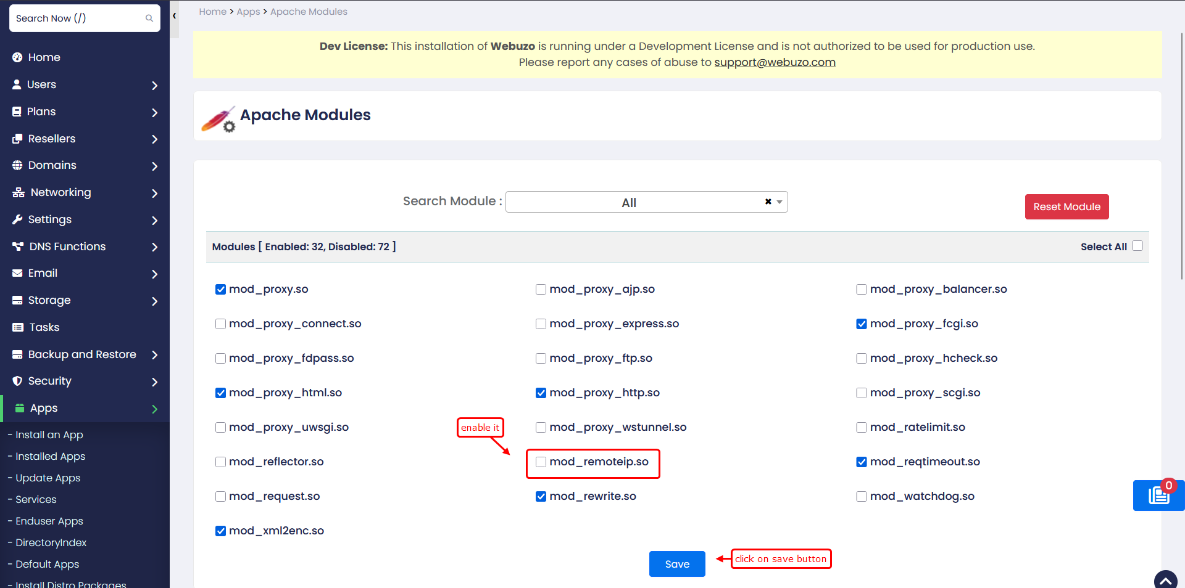Open the blue notes icon with badge

[1158, 495]
